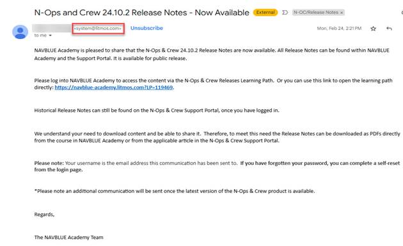Click the "Regards," closing line
Image resolution: width=403 pixels, height=246 pixels.
click(44, 215)
